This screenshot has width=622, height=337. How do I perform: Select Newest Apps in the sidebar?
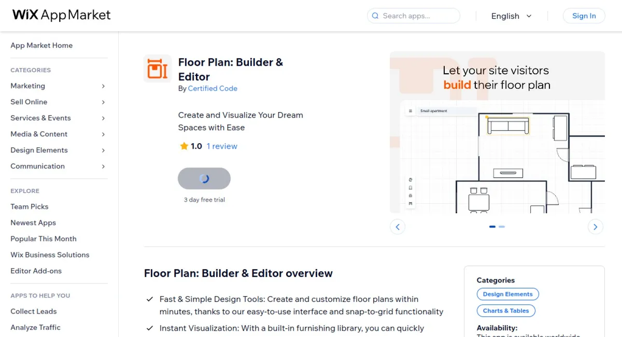[33, 222]
